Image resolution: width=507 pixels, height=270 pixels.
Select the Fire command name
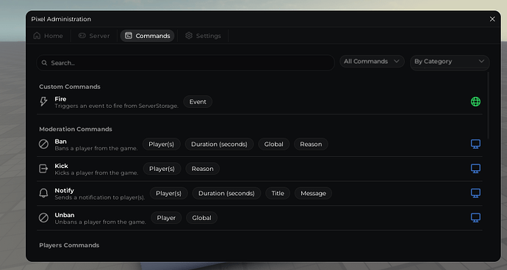coord(60,99)
